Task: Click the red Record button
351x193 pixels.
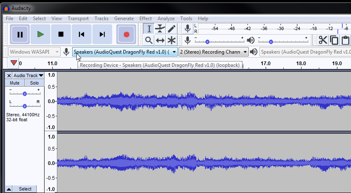Action: click(126, 35)
